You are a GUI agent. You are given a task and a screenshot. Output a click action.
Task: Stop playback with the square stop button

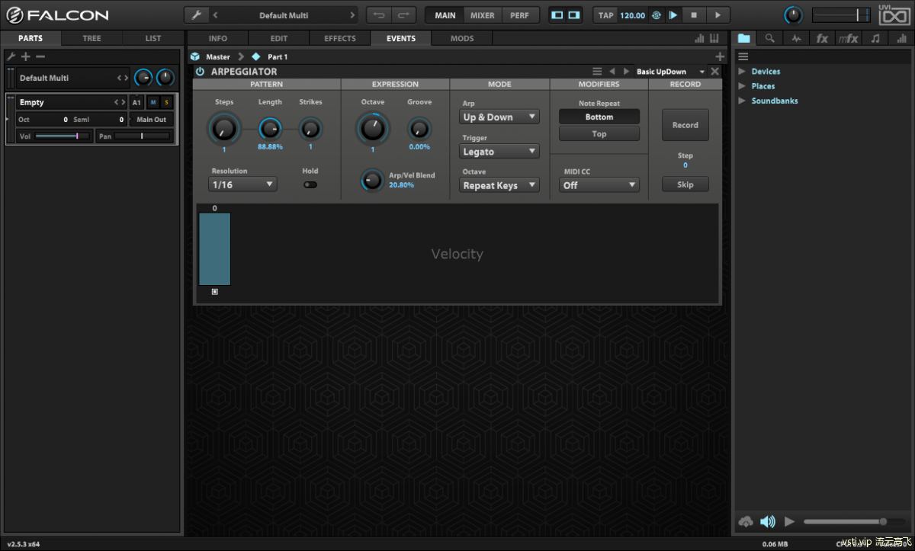tap(694, 15)
